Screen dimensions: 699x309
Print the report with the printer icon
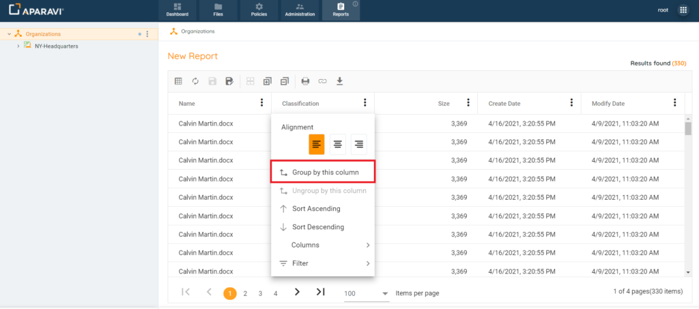click(x=305, y=81)
